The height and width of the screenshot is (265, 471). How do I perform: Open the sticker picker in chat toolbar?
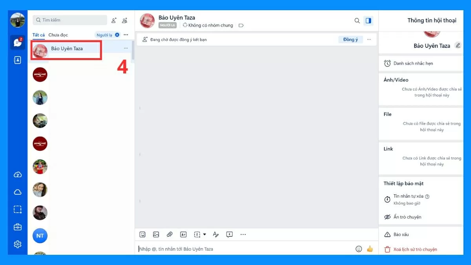tap(142, 234)
